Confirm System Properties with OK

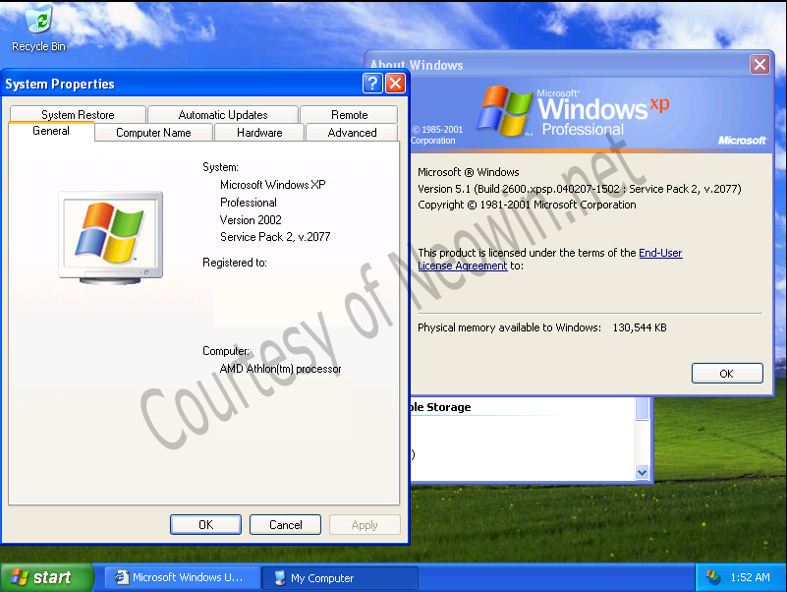point(205,525)
